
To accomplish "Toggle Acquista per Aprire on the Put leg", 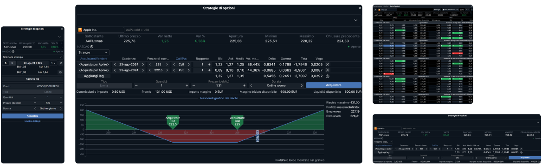I will point(94,70).
